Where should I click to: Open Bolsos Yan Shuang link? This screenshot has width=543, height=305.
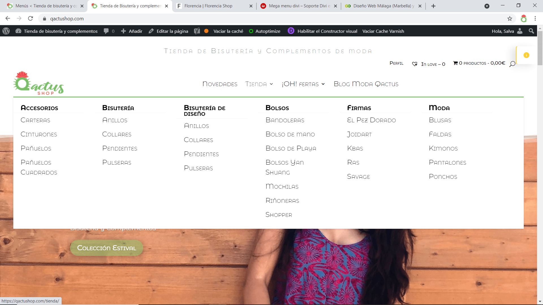285,167
